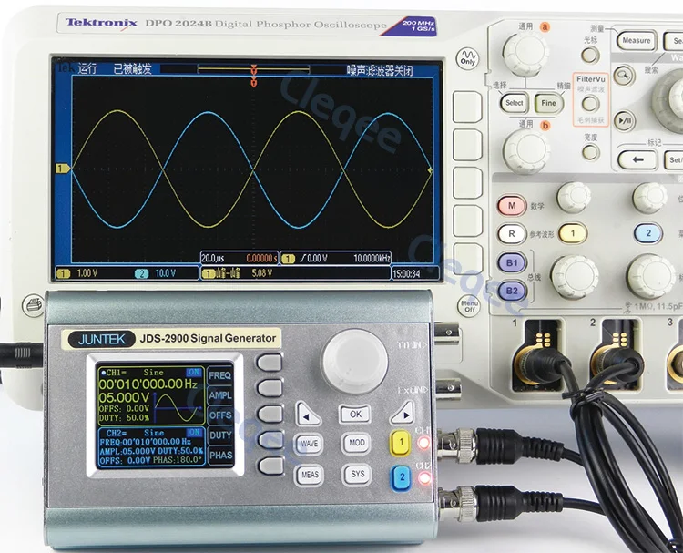
Task: Click the CH2 ON indicator on the generator screen
Action: 194,433
